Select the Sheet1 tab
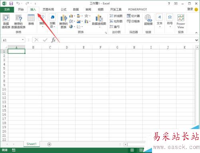 pyautogui.click(x=32, y=144)
